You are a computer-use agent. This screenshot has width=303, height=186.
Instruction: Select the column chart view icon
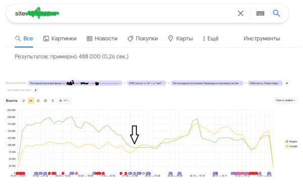(45, 101)
